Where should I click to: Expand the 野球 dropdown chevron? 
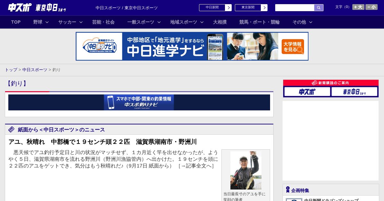47,22
